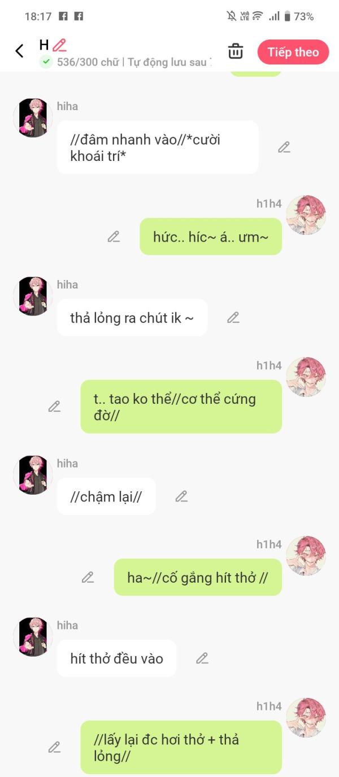339x777 pixels.
Task: Edit message "hức.. híc~ á.. ưm~"
Action: click(114, 237)
